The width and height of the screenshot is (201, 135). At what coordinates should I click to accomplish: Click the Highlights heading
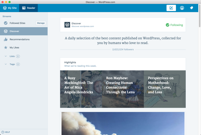pos(70,62)
